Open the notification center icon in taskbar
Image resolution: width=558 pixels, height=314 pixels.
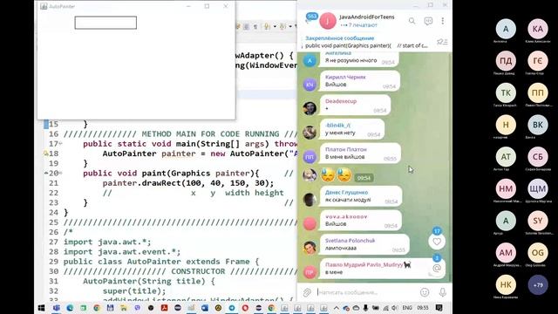point(439,308)
